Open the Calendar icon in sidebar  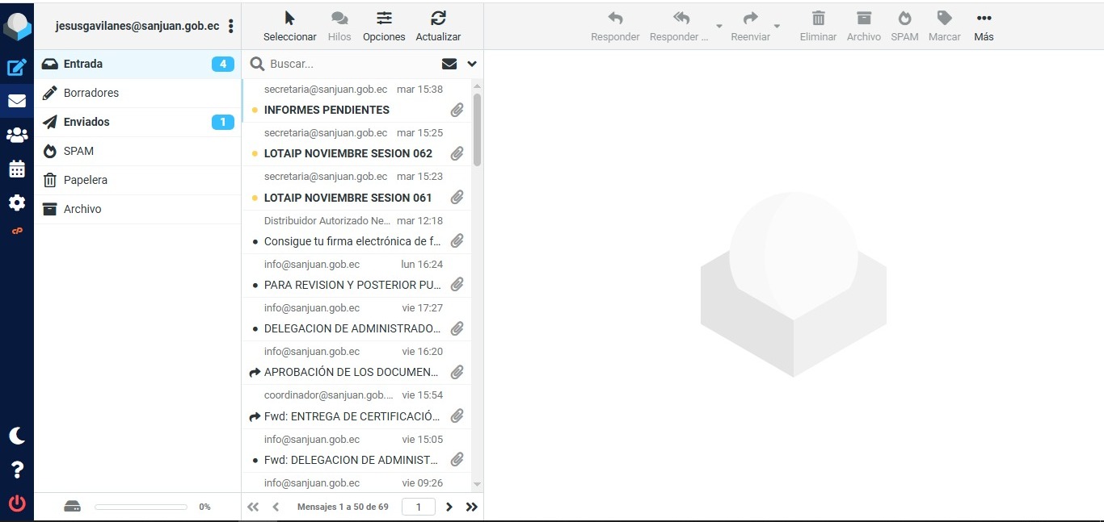coord(17,169)
